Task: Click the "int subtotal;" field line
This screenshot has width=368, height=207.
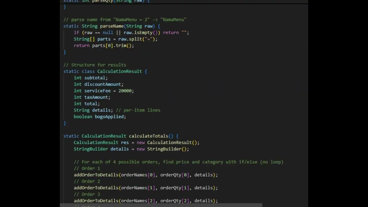Action: pyautogui.click(x=91, y=78)
